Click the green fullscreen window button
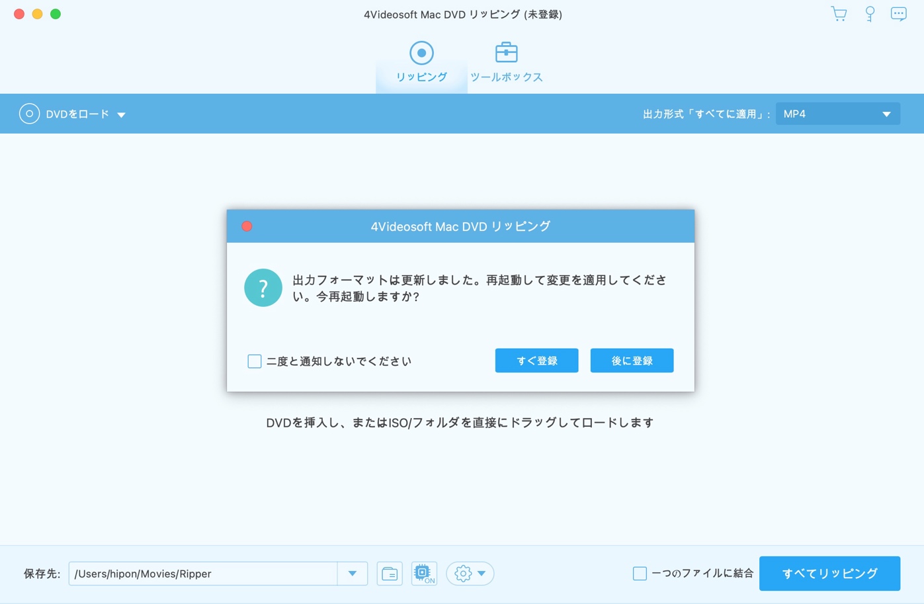Image resolution: width=924 pixels, height=604 pixels. 56,14
